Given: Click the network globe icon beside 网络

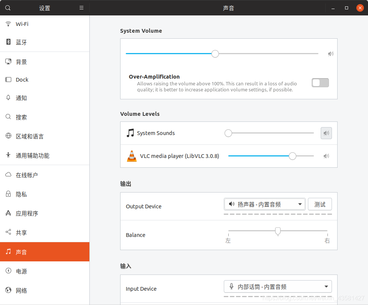Looking at the screenshot, I should pos(8,290).
